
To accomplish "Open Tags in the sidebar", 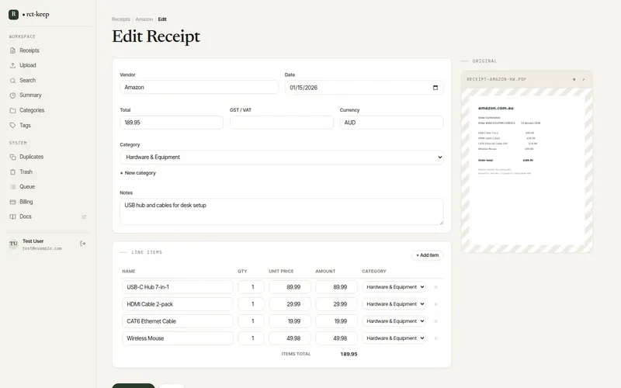I will pos(25,125).
